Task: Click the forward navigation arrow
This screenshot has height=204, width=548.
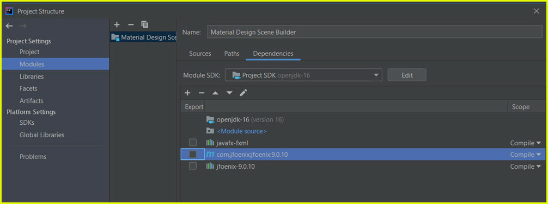Action: coord(23,26)
